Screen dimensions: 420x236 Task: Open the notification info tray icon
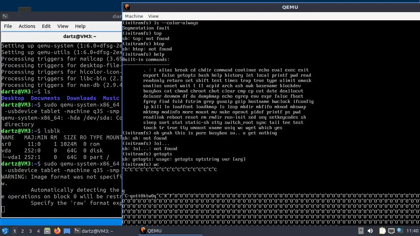(x=400, y=231)
